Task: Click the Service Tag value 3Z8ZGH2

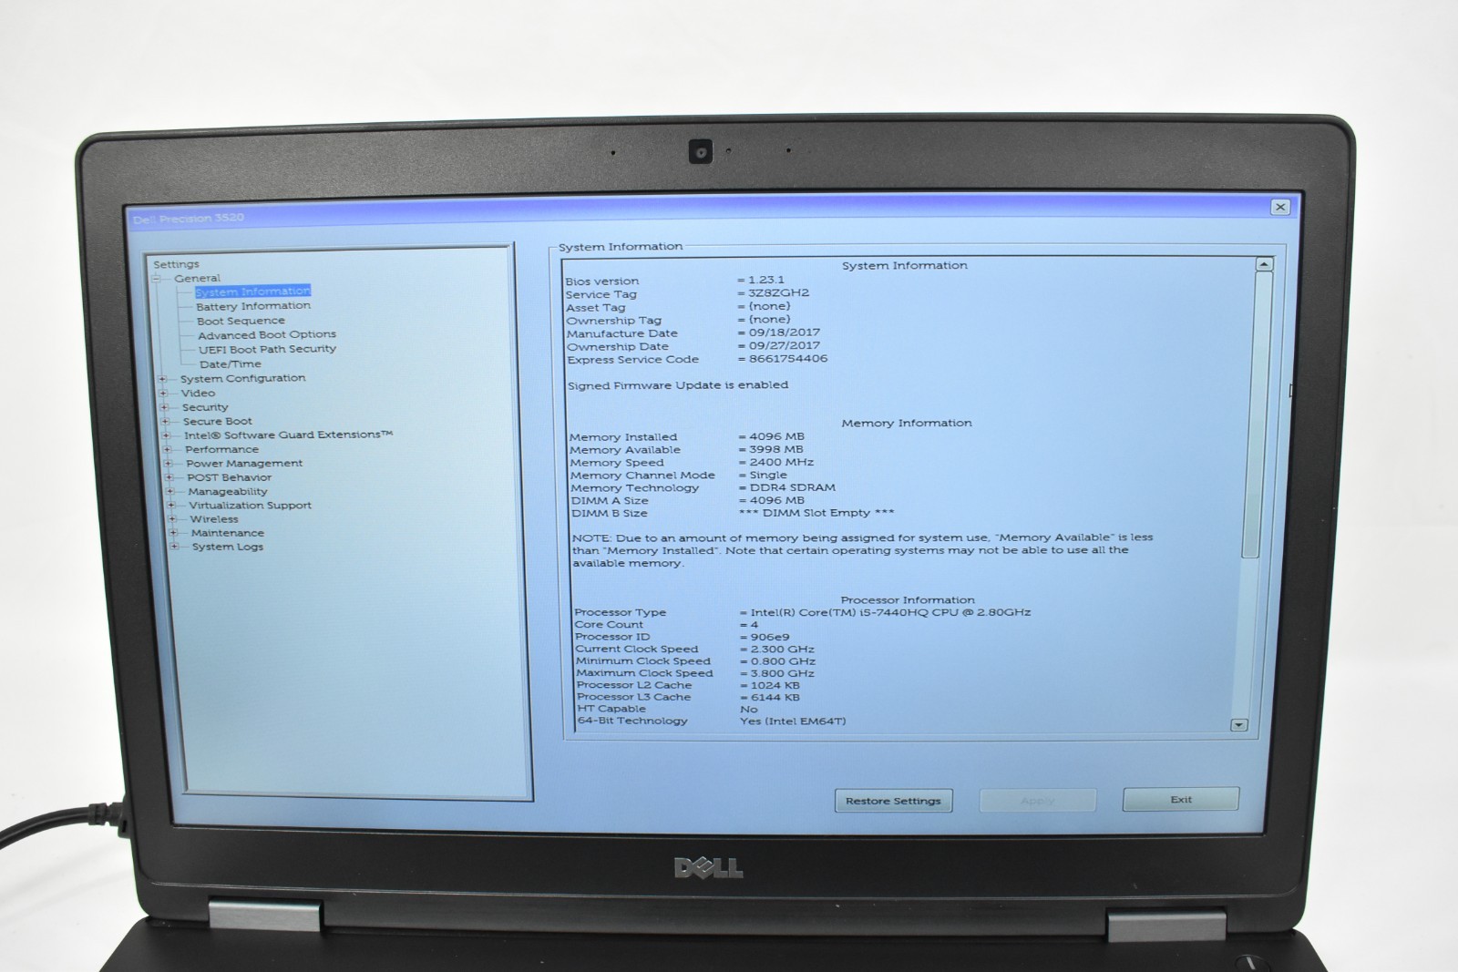Action: pyautogui.click(x=778, y=293)
